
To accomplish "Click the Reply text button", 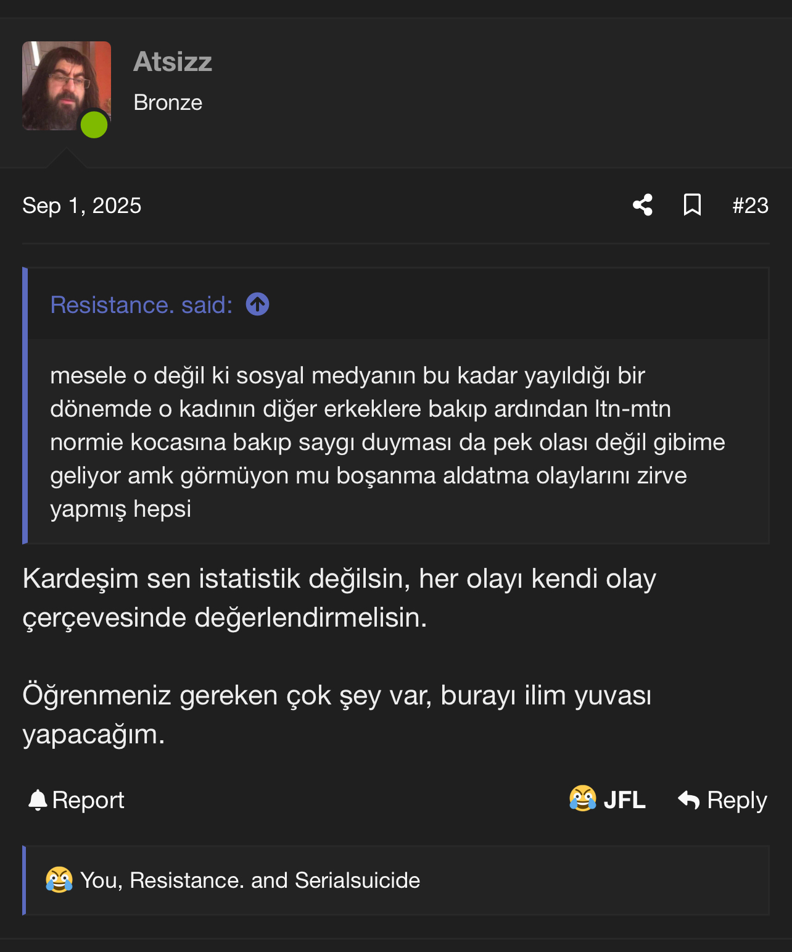I will click(737, 800).
